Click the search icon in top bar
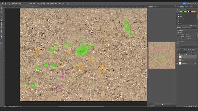 pyautogui.click(x=191, y=3)
